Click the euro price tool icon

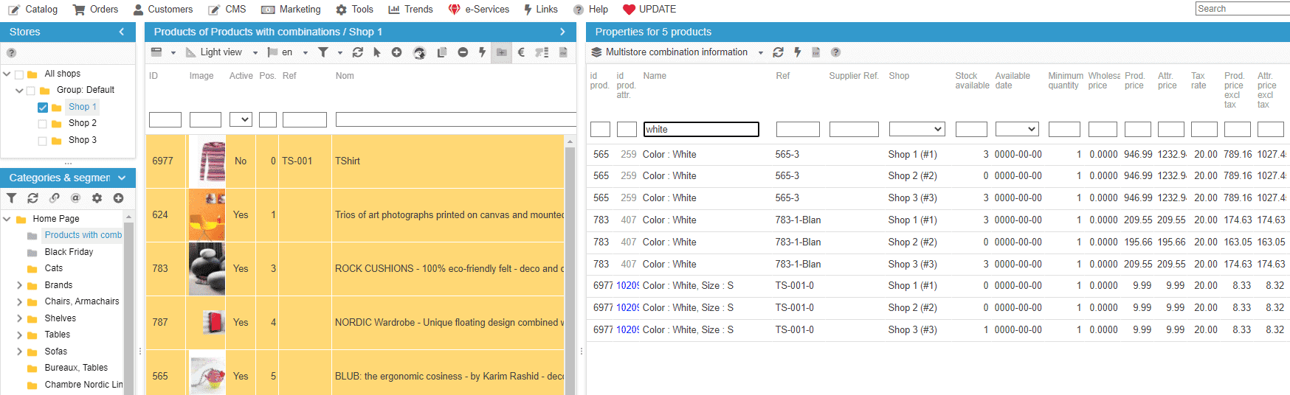click(x=521, y=52)
